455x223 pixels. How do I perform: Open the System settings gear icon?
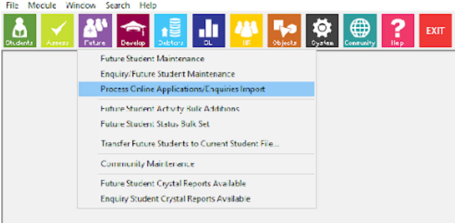pyautogui.click(x=322, y=30)
